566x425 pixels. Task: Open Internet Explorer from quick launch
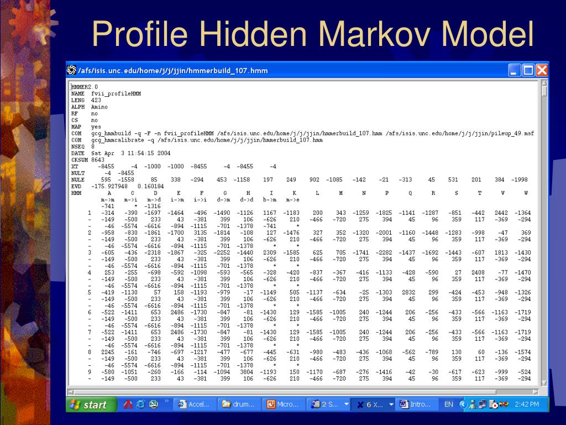tap(140, 405)
